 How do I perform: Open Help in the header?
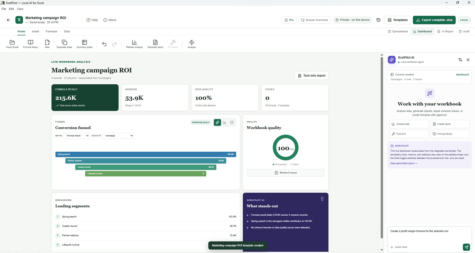[92, 20]
